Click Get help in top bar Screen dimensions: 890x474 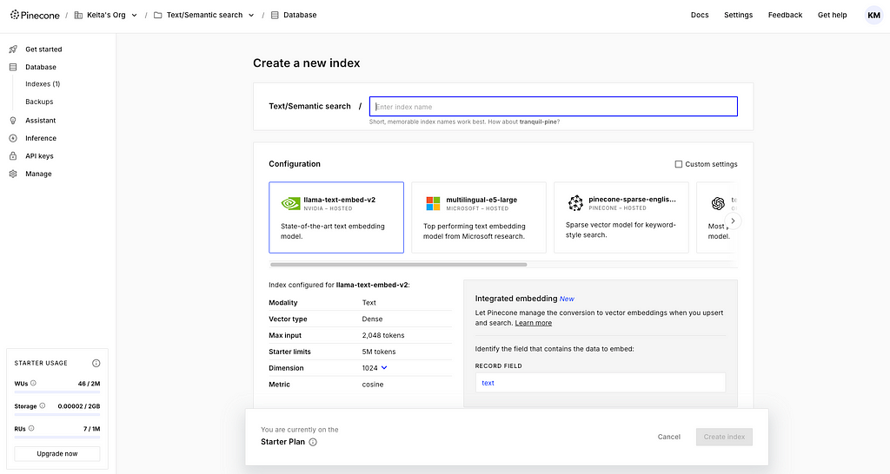(x=832, y=16)
